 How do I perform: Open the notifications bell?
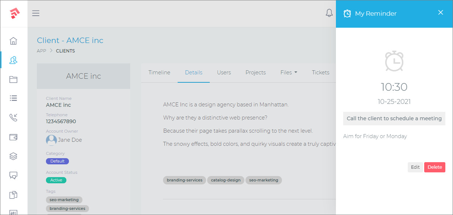pyautogui.click(x=329, y=13)
